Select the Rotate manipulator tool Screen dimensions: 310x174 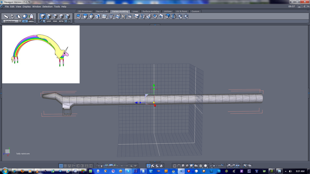point(12,16)
